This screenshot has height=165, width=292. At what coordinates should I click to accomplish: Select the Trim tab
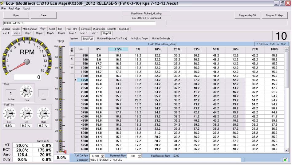[x=60, y=29]
